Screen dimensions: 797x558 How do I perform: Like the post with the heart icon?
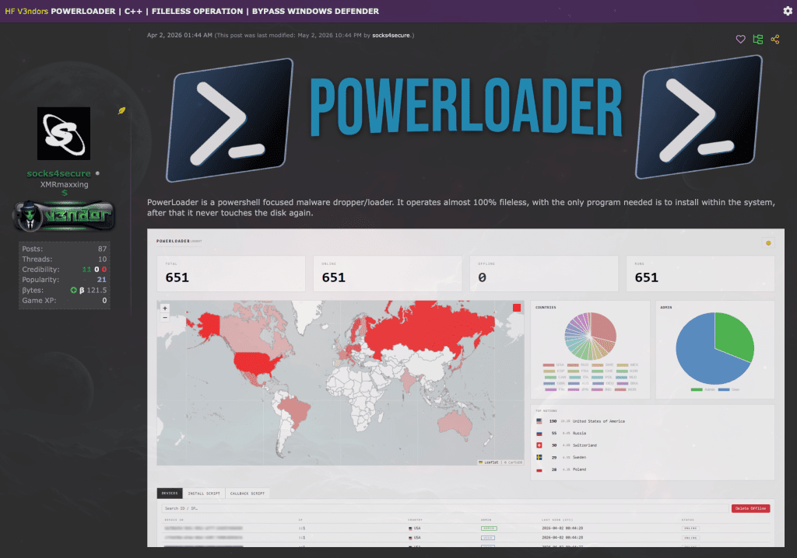(x=741, y=39)
